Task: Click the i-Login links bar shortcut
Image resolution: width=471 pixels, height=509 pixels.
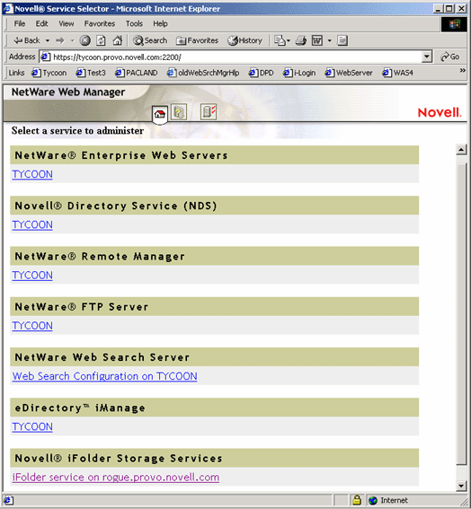Action: pos(299,73)
